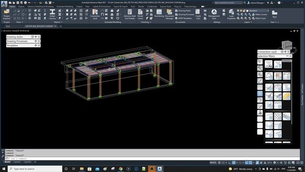This screenshot has width=305, height=172.
Task: Open Quick Access toolbar customize dropdown
Action: click(53, 3)
